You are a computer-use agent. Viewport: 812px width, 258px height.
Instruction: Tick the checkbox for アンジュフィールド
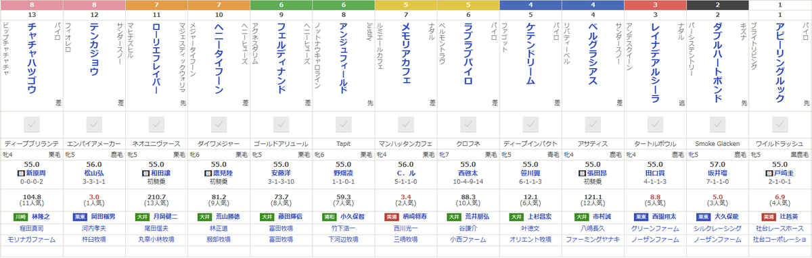pos(343,124)
